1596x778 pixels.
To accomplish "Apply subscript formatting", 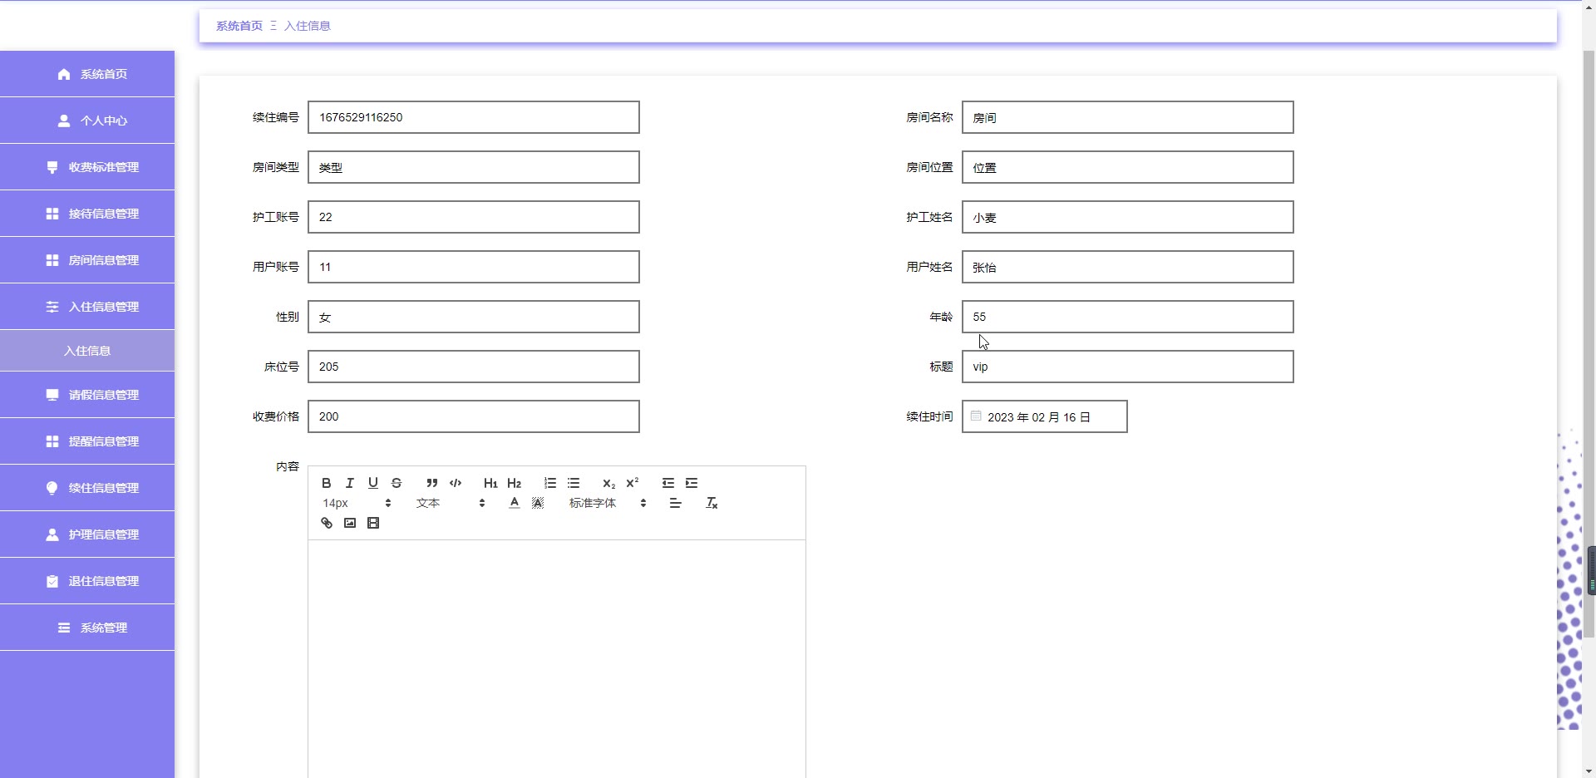I will point(608,483).
